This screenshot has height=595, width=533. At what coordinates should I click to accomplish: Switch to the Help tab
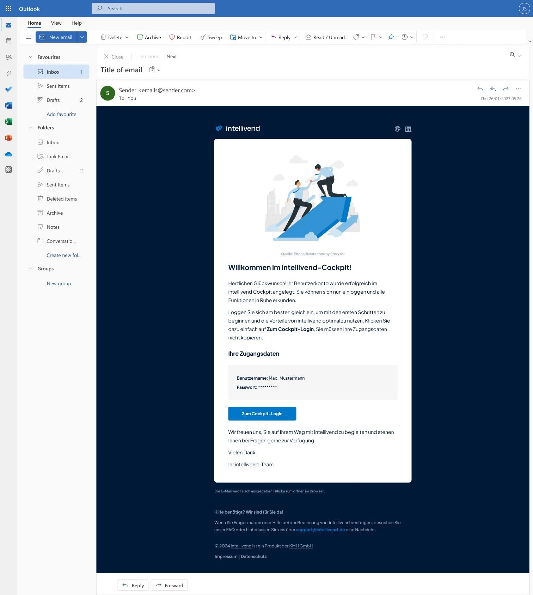(x=76, y=23)
